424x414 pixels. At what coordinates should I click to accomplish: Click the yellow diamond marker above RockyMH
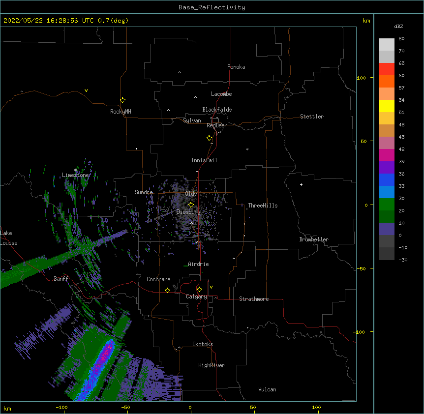[123, 100]
